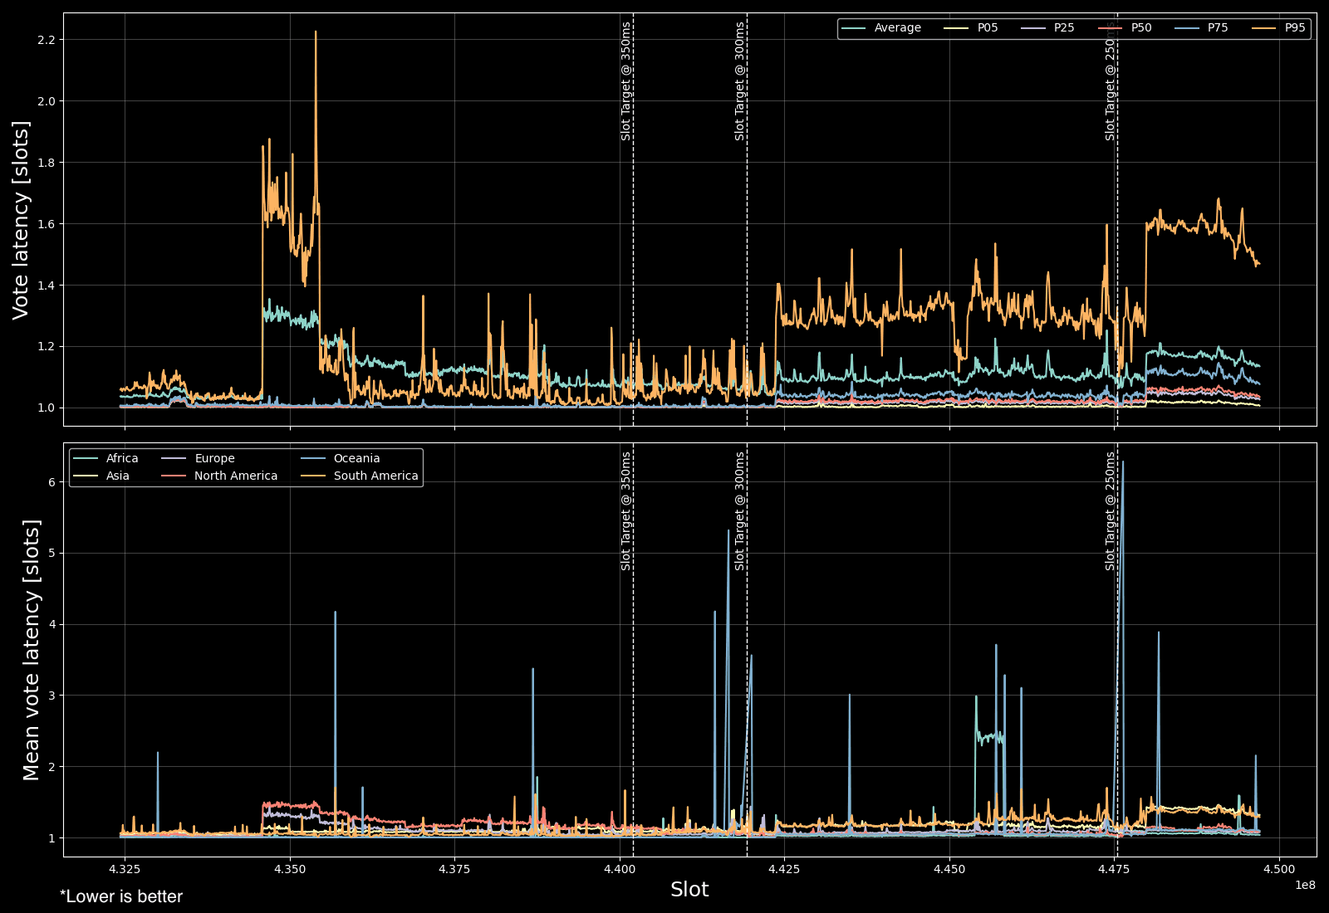Click the P25 legend label
The width and height of the screenshot is (1329, 913).
pyautogui.click(x=1064, y=28)
